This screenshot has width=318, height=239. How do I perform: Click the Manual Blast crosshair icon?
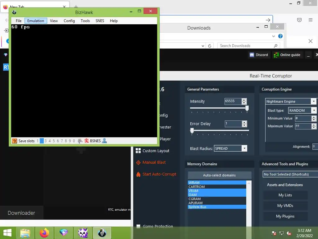pos(138,162)
